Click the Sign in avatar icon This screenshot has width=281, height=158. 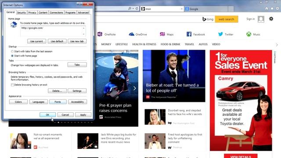coord(261,19)
